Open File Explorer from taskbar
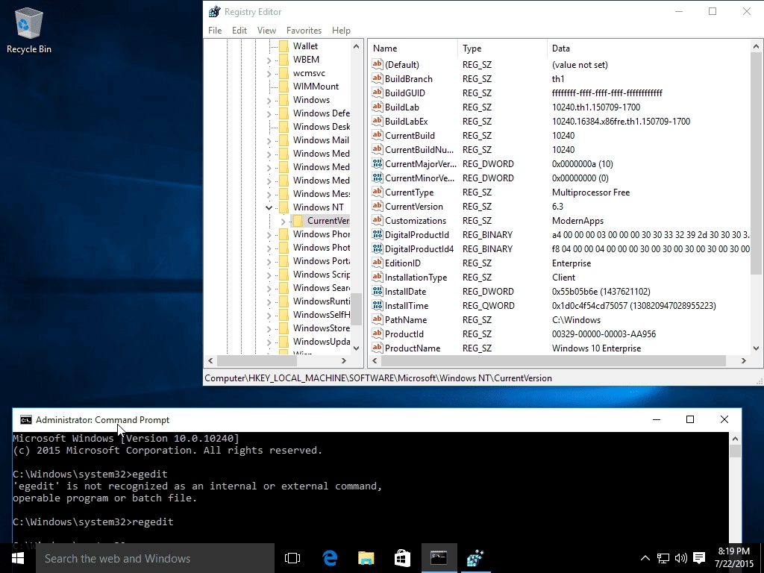This screenshot has height=573, width=764. [366, 558]
